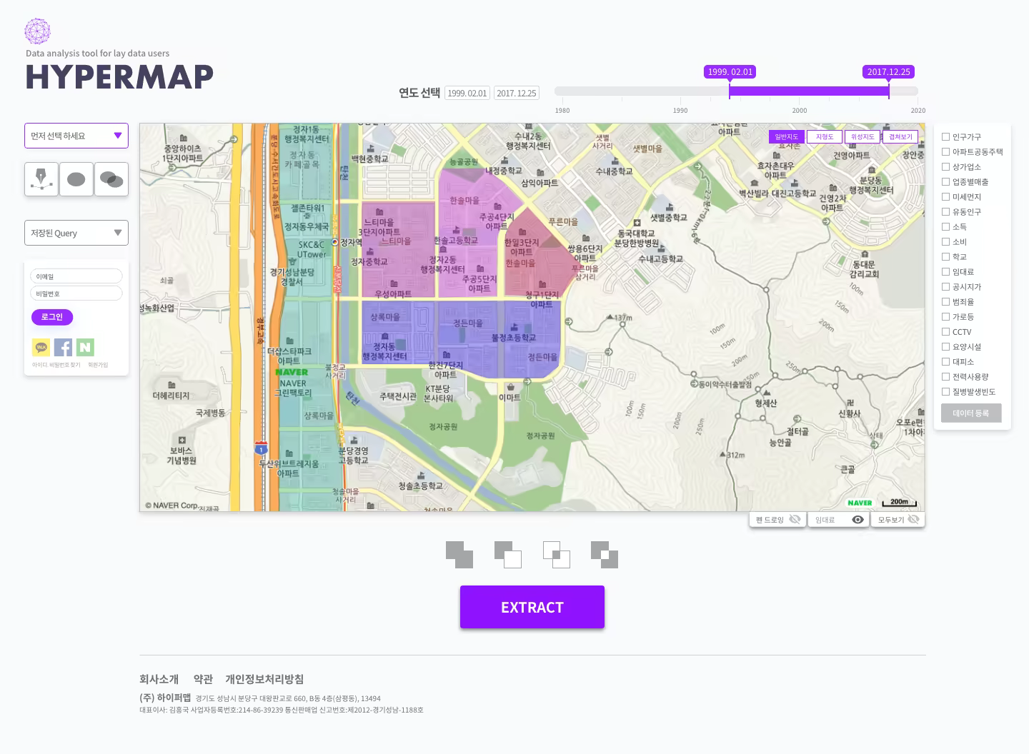Hide the 임대료 layer with its eye toggle

[x=857, y=519]
